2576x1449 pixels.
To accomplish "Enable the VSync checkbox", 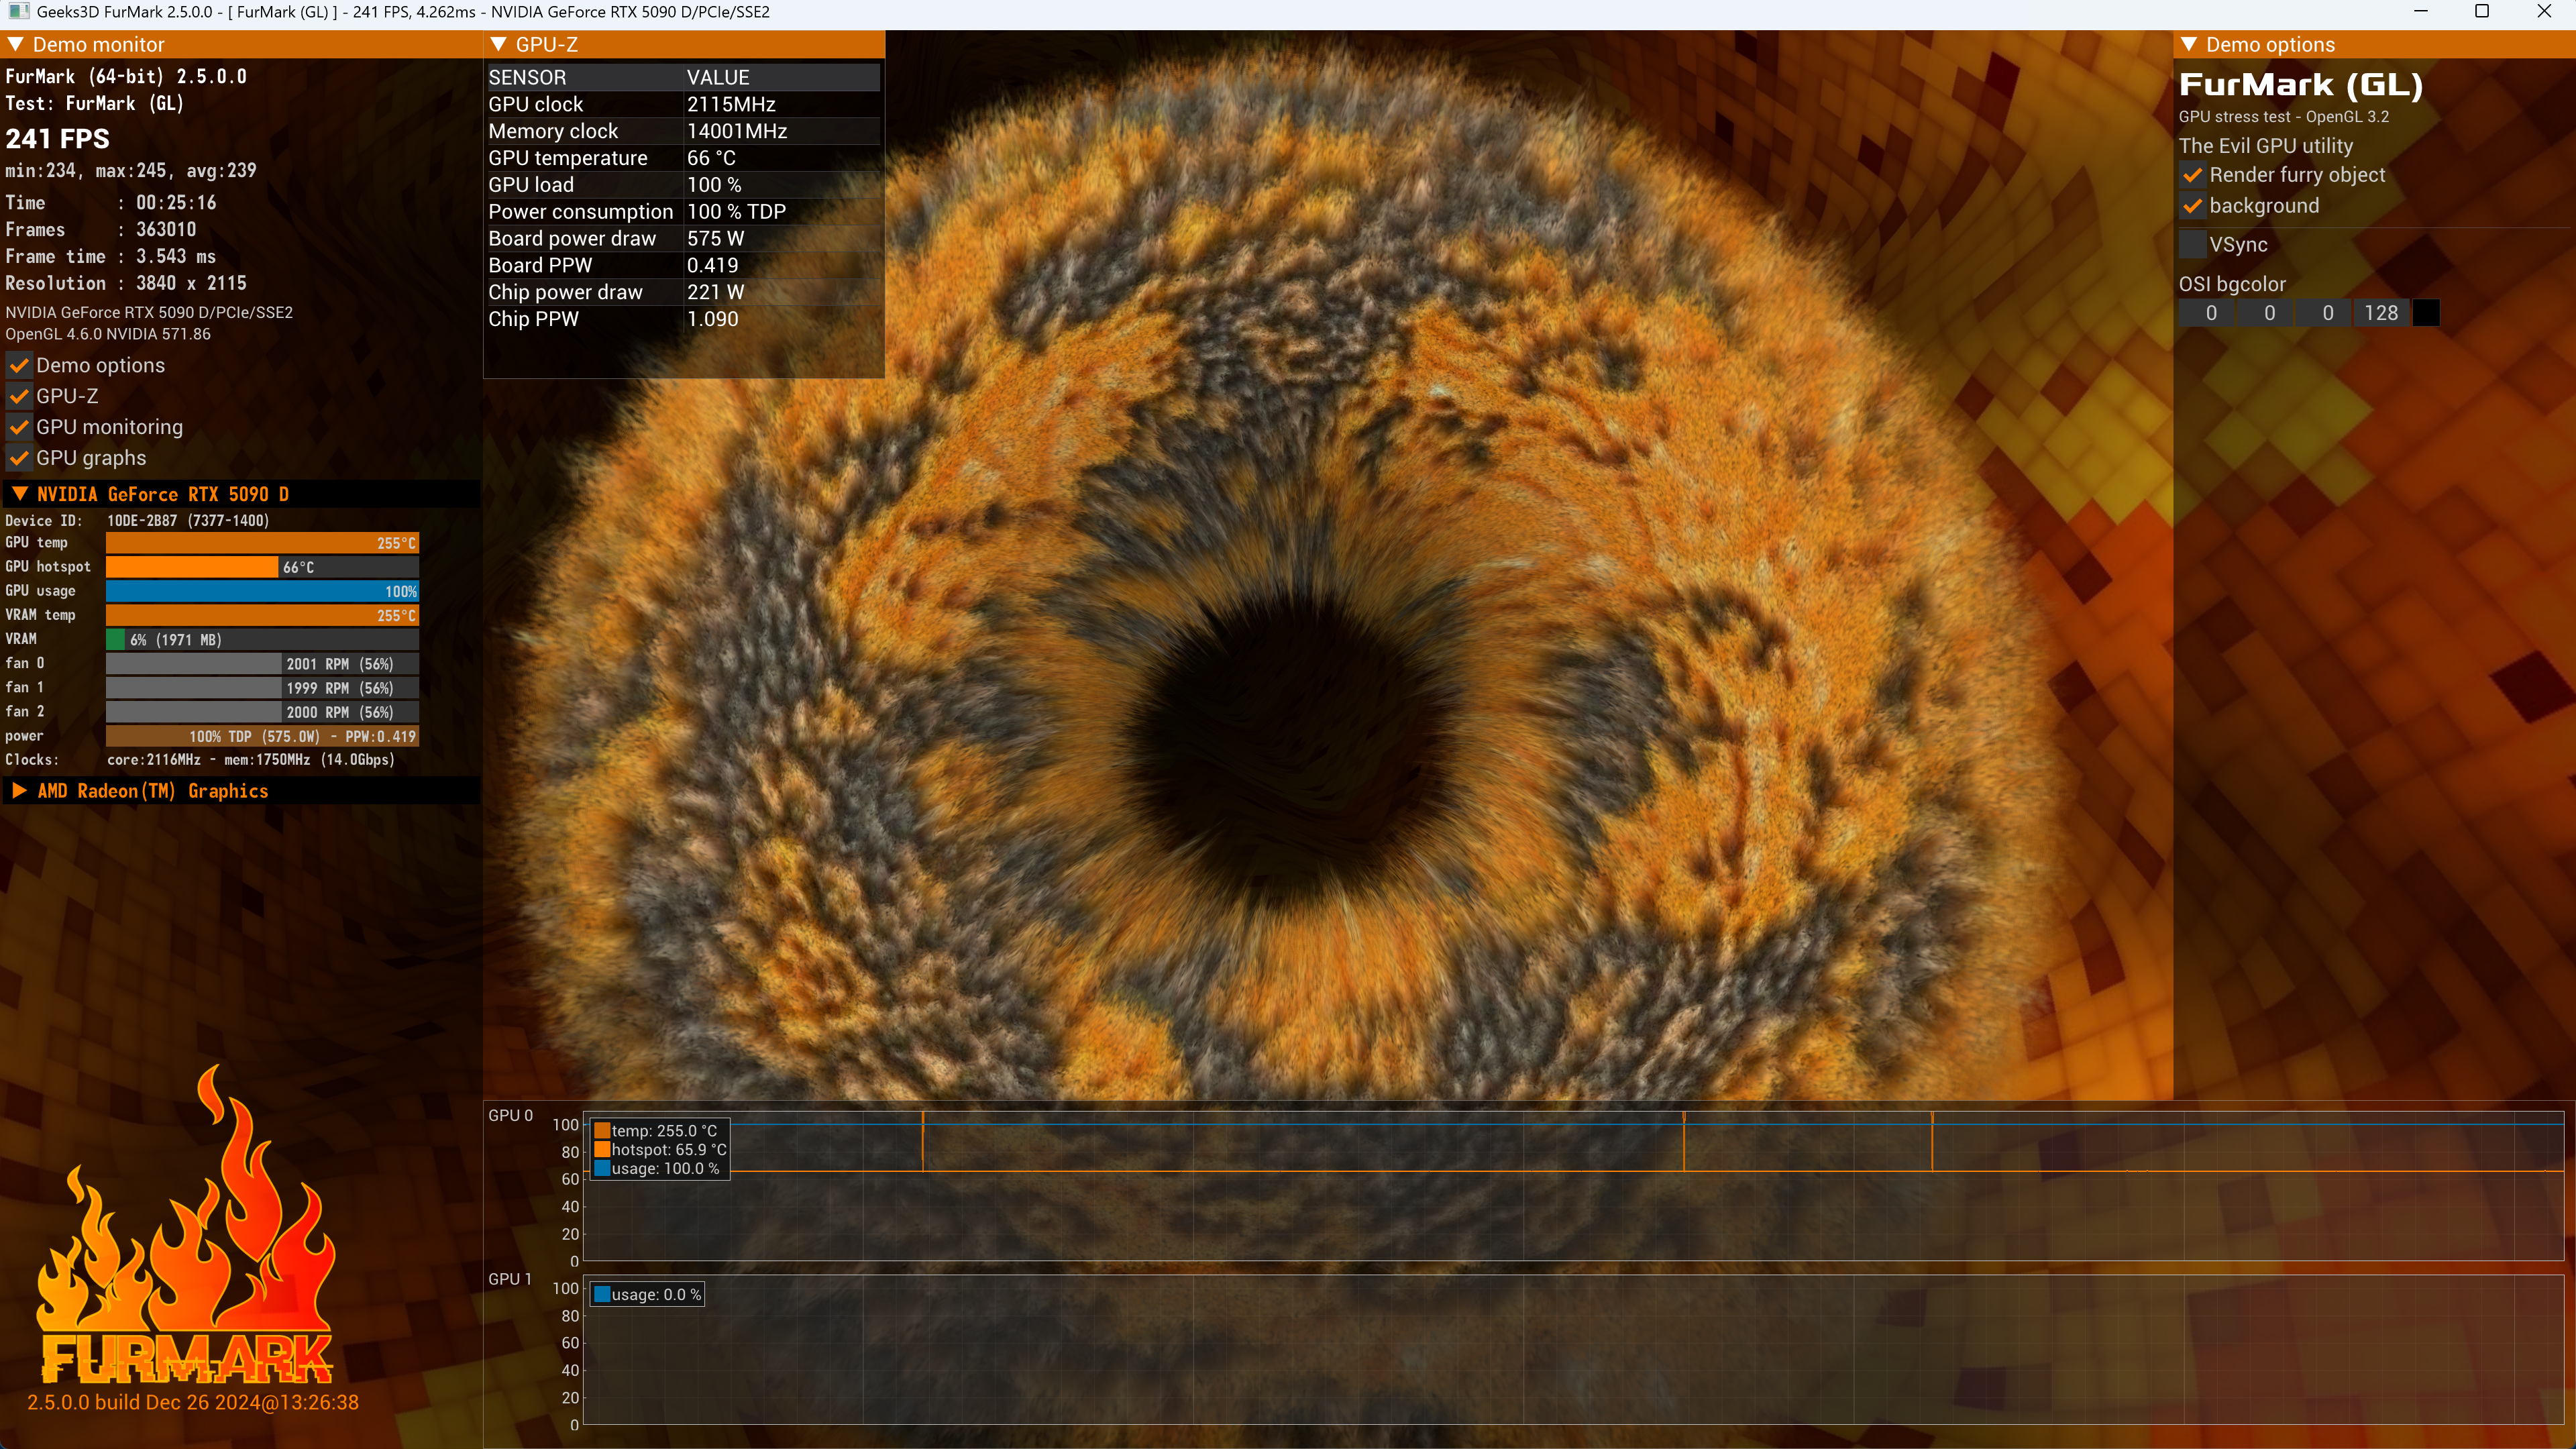I will (x=2192, y=244).
